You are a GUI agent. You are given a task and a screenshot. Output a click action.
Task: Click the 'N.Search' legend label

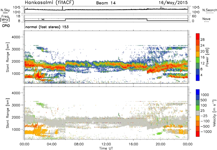point(209,10)
